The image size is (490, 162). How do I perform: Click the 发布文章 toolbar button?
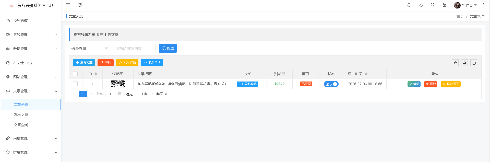click(x=84, y=63)
